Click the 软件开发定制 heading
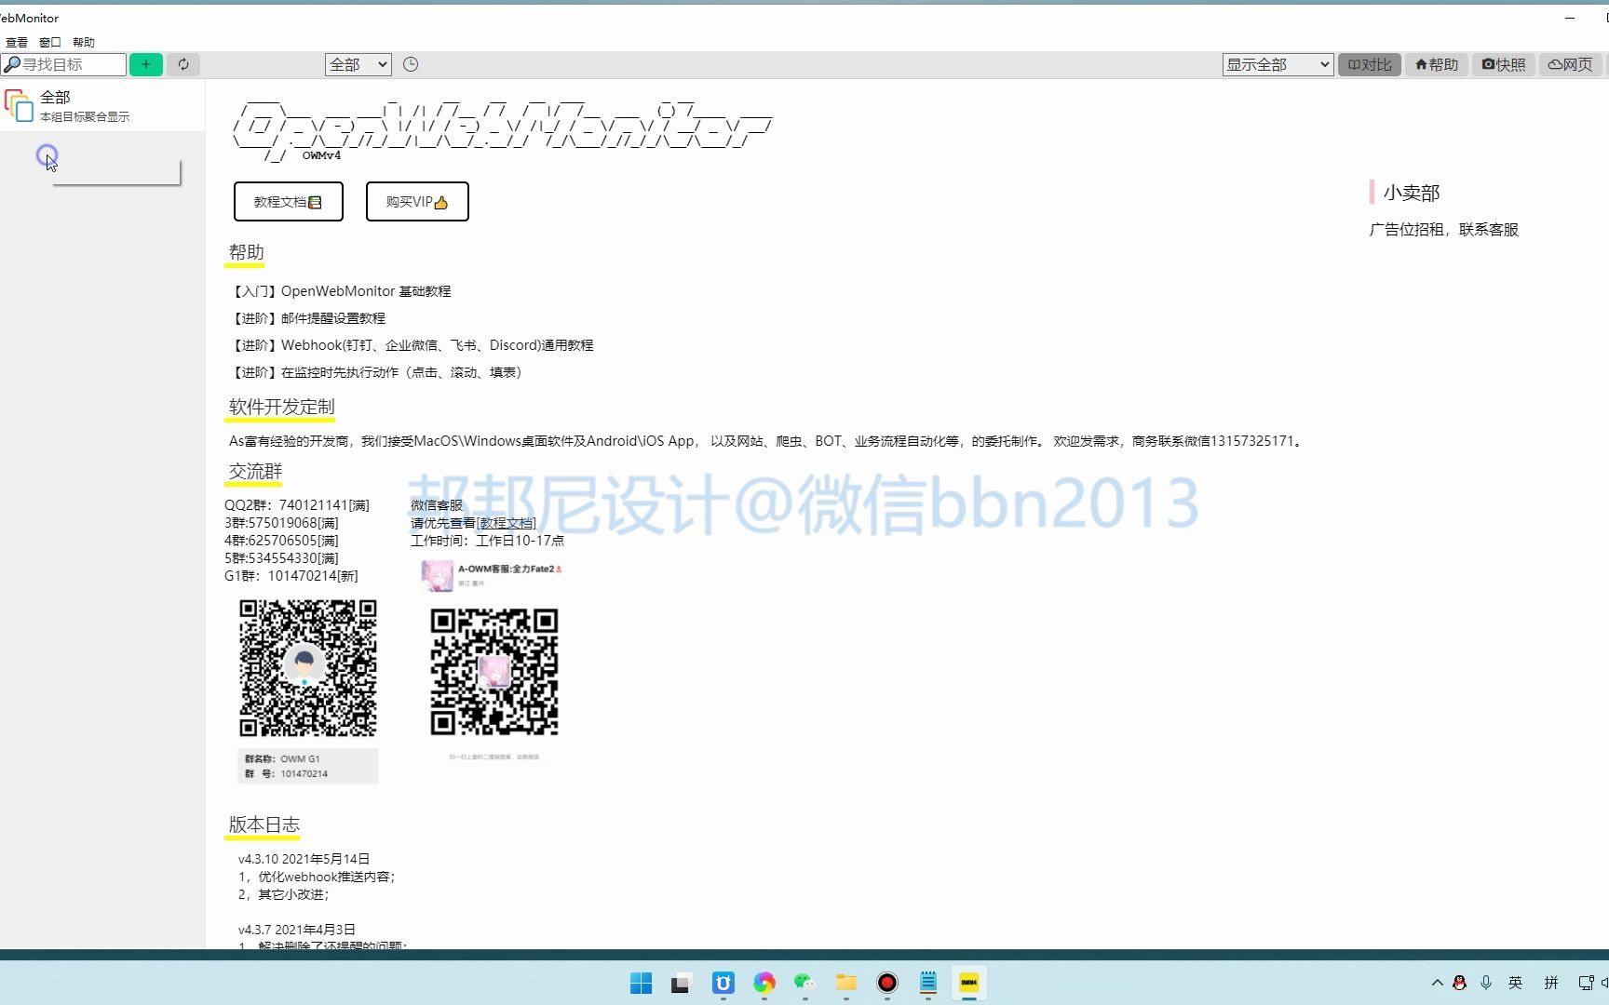The width and height of the screenshot is (1609, 1005). 281,407
